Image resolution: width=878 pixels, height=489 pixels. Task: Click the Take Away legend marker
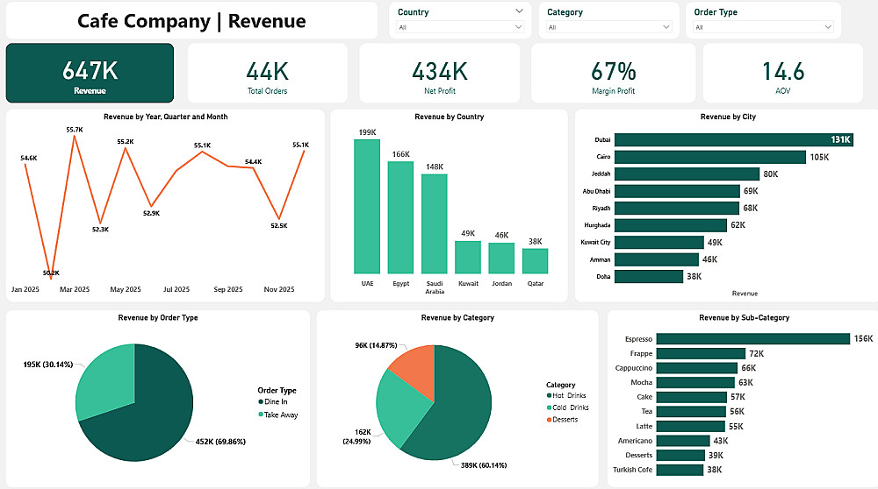(x=261, y=415)
